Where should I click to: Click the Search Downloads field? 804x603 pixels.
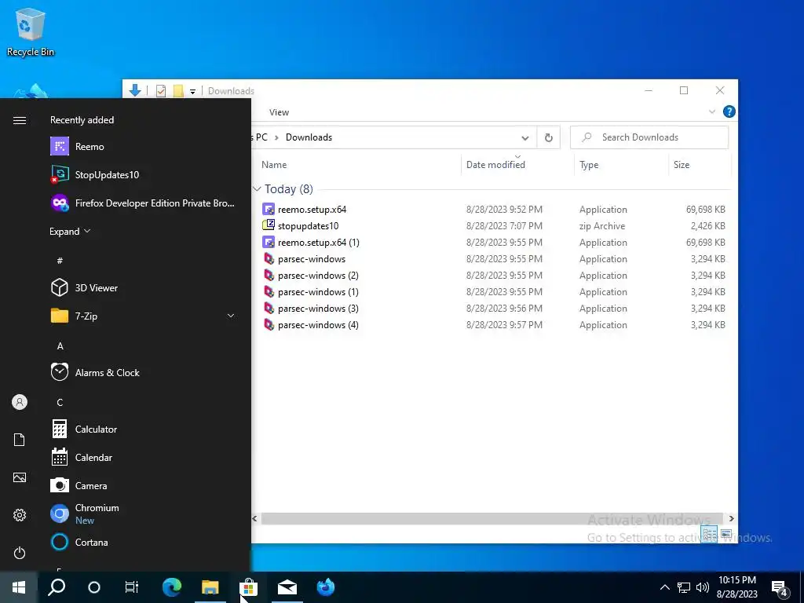click(649, 137)
